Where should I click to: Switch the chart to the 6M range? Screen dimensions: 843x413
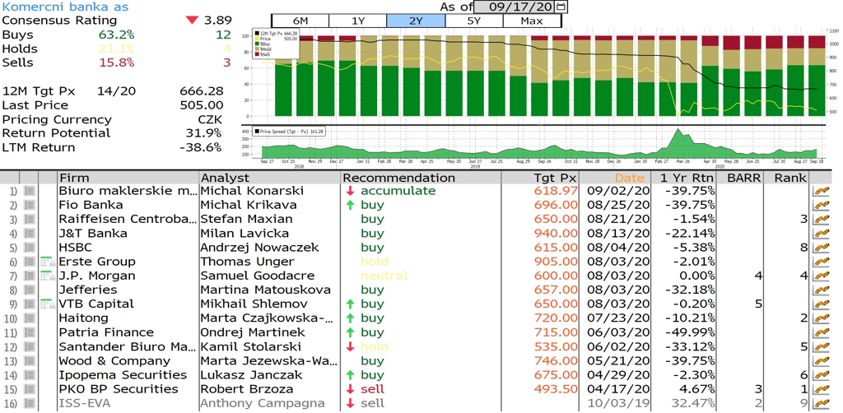(x=300, y=21)
